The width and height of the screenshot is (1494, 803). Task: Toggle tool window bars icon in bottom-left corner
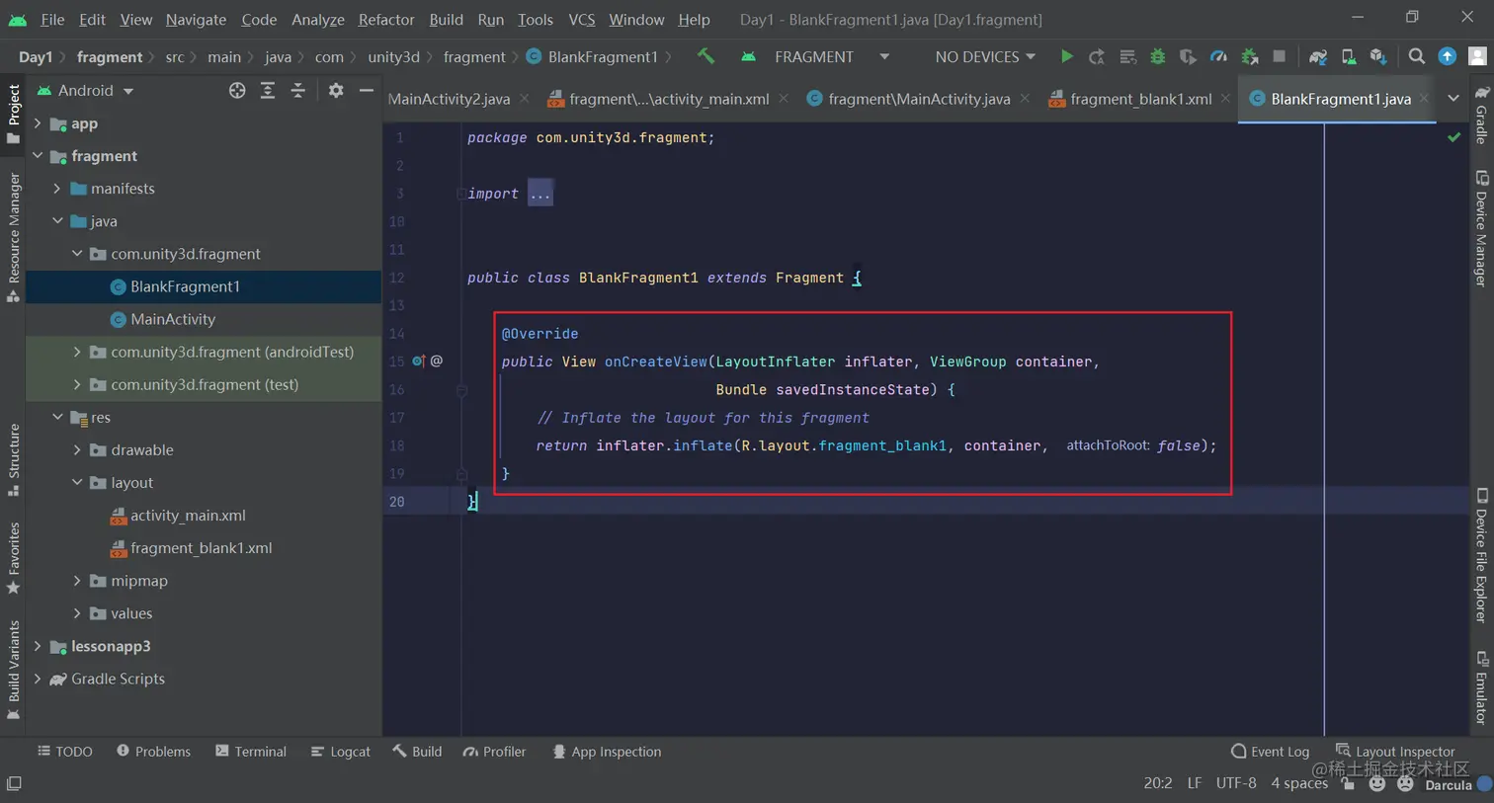[x=14, y=783]
